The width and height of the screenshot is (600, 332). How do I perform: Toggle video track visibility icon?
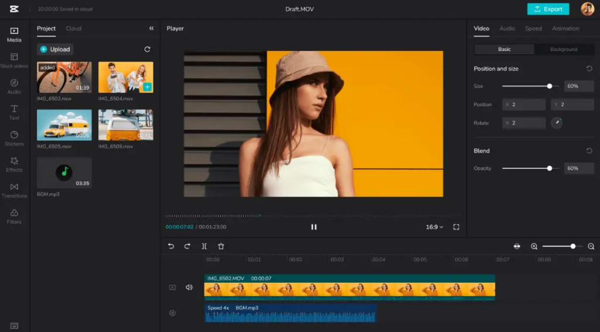(173, 287)
